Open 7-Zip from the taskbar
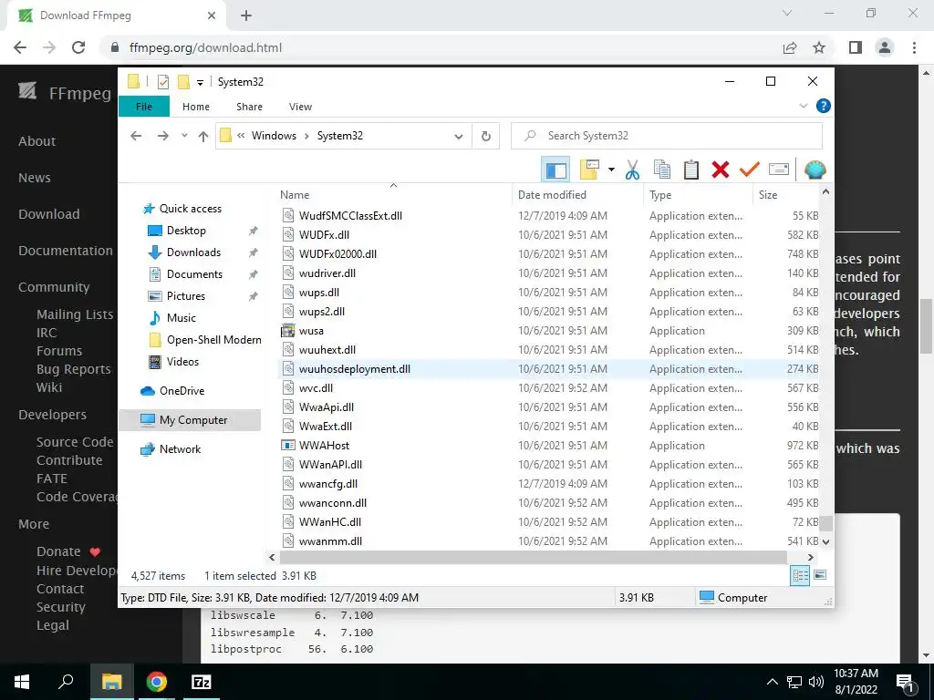The width and height of the screenshot is (934, 700). [x=202, y=682]
